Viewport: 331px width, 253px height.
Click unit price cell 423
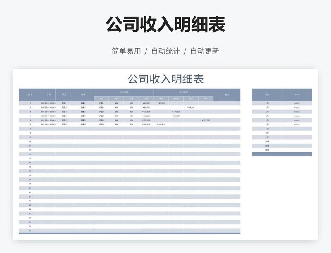116,107
